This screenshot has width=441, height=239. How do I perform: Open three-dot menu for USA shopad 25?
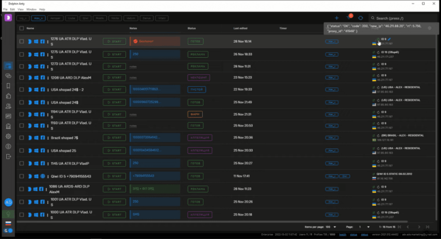point(48,150)
